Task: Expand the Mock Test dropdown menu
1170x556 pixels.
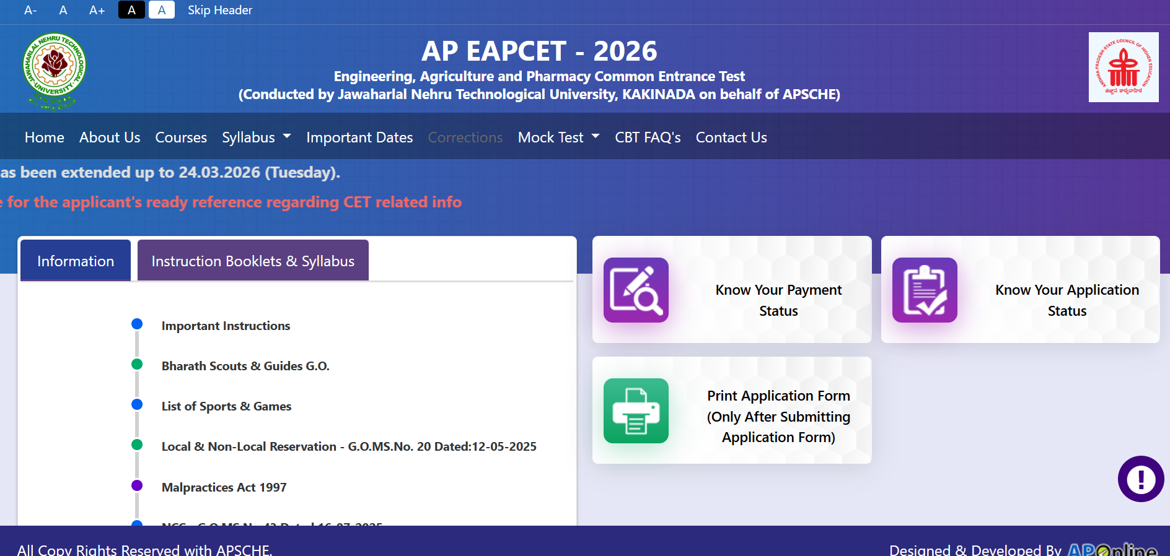Action: [558, 137]
